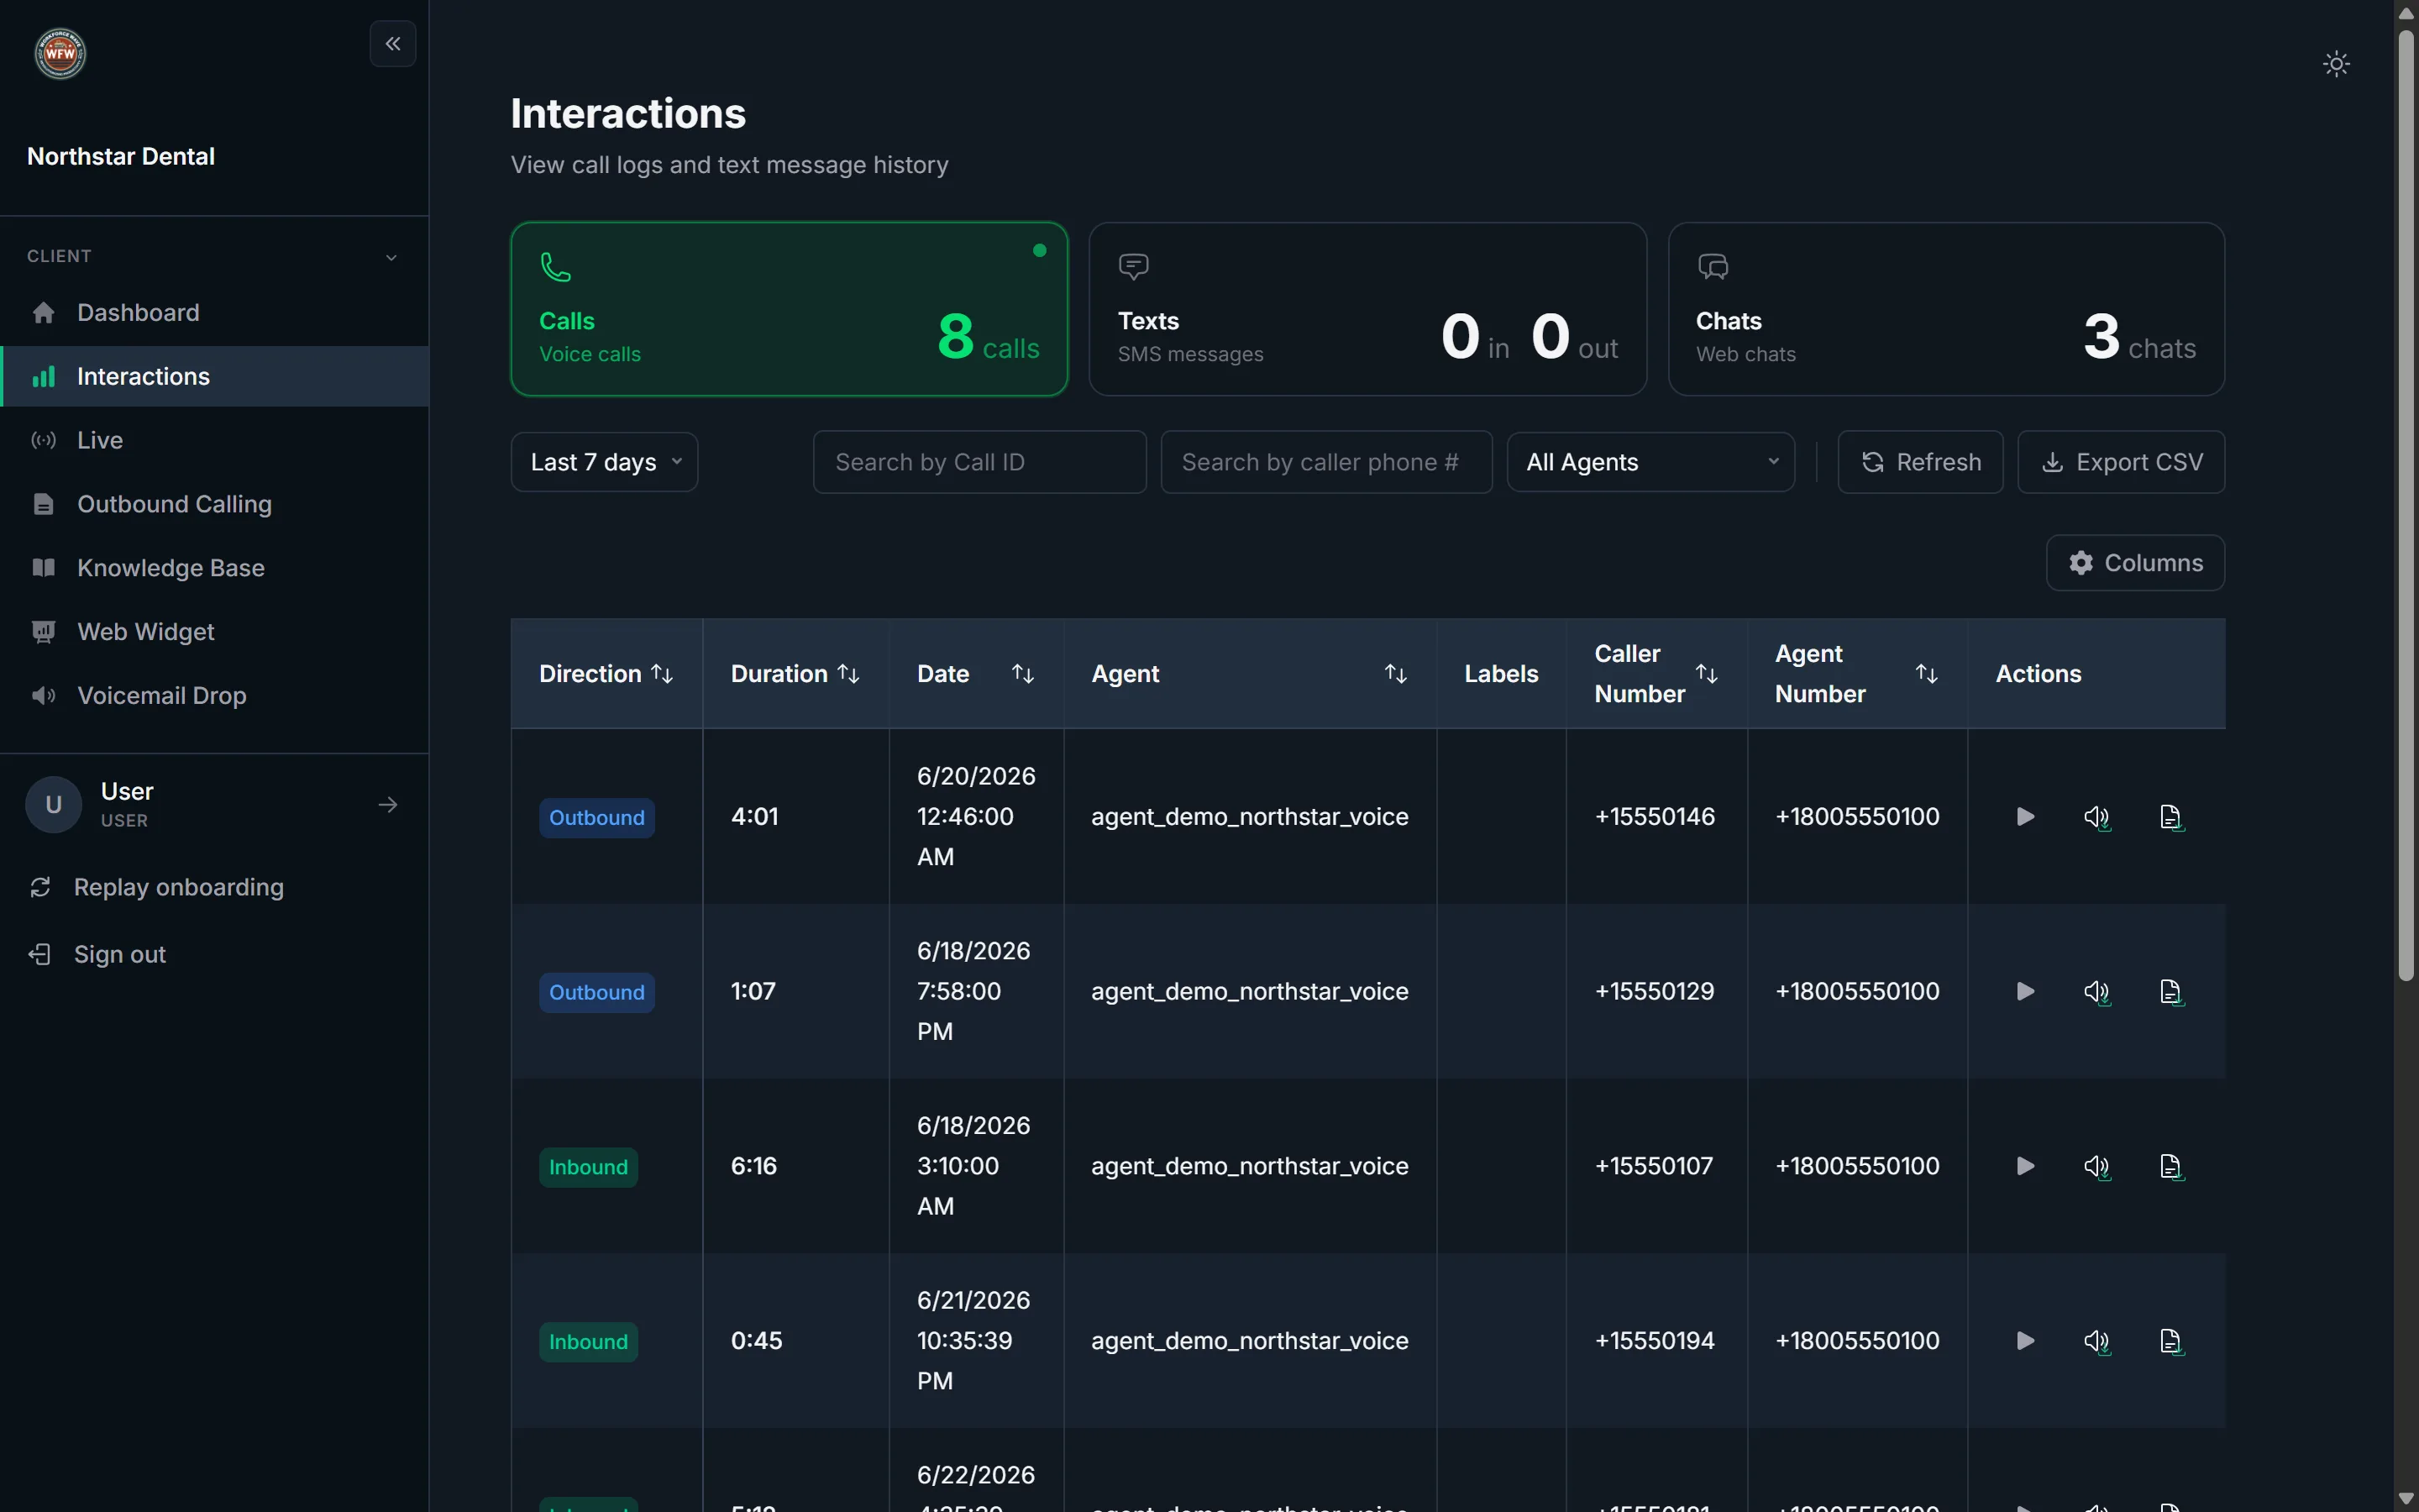The height and width of the screenshot is (1512, 2419).
Task: Download transcript for the +15550194 call
Action: pyautogui.click(x=2170, y=1341)
